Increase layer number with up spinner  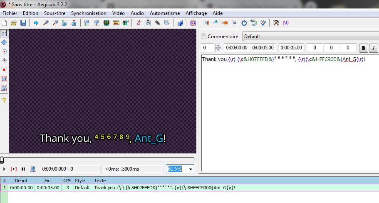(x=218, y=46)
